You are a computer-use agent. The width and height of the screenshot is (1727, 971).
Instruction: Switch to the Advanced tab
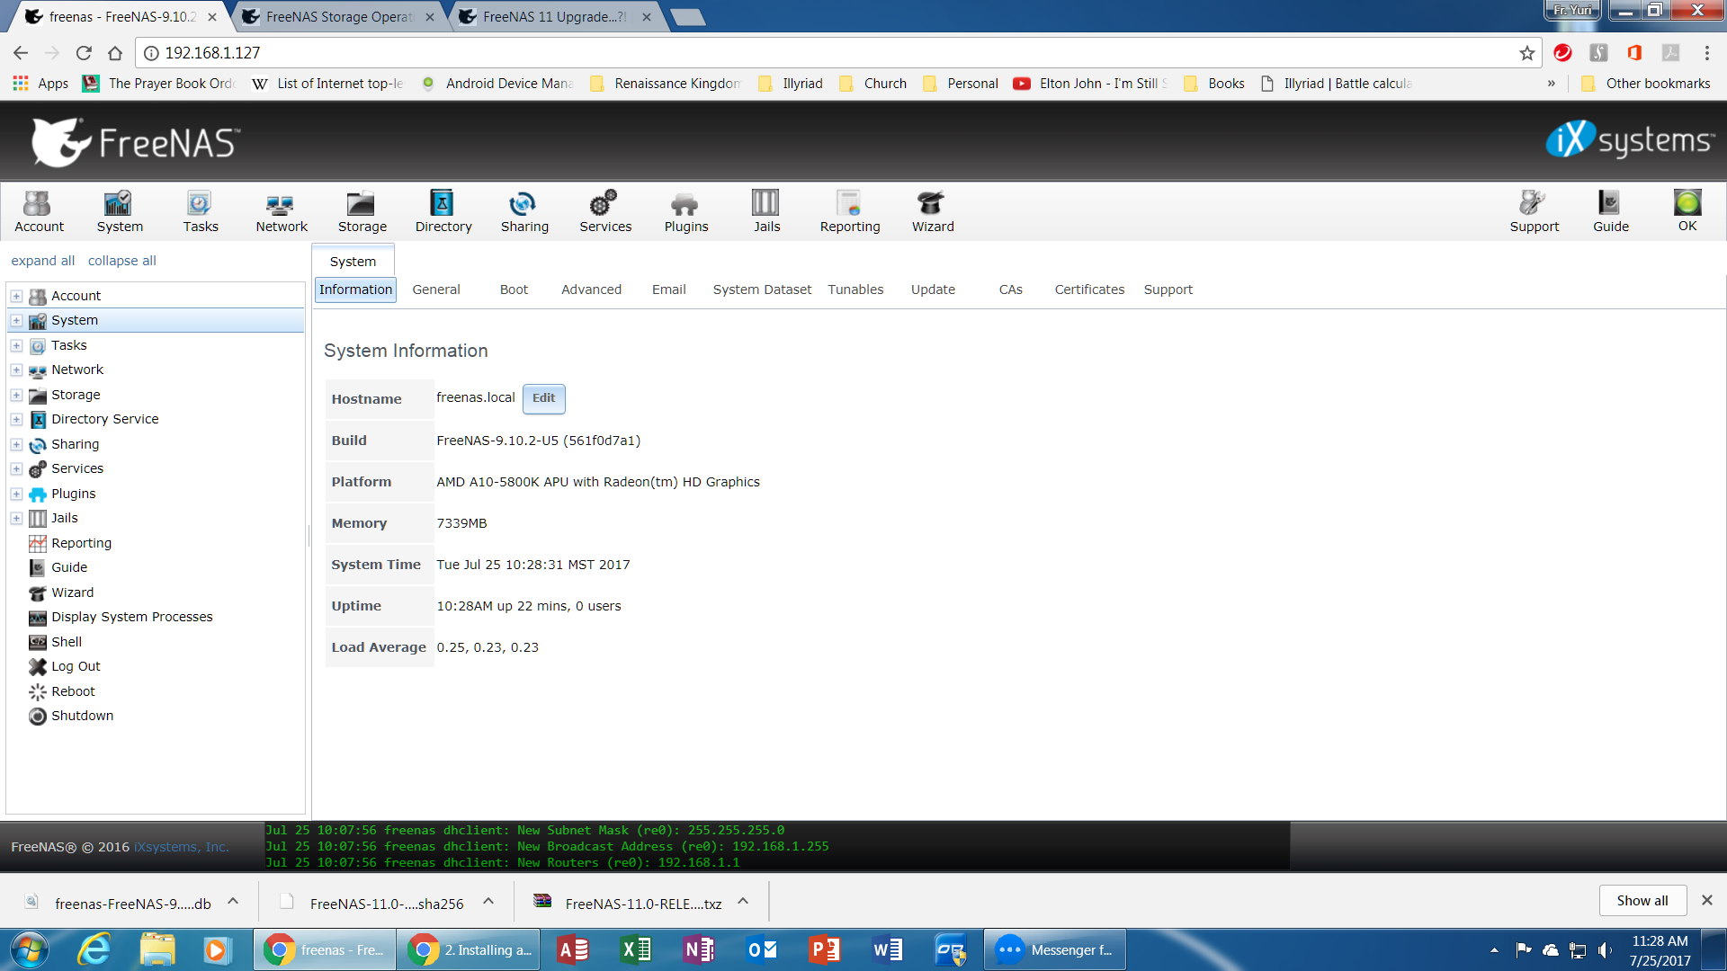591,290
